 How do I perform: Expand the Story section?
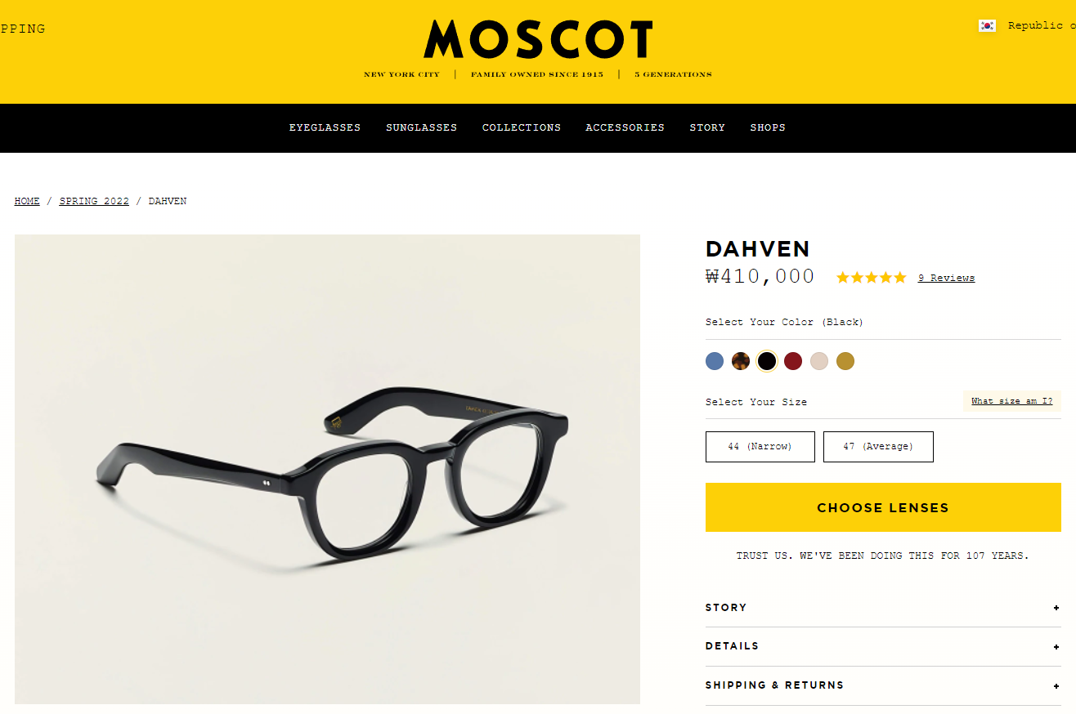click(883, 608)
